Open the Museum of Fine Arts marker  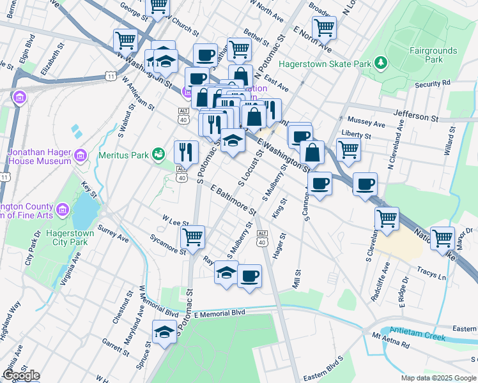(x=62, y=209)
